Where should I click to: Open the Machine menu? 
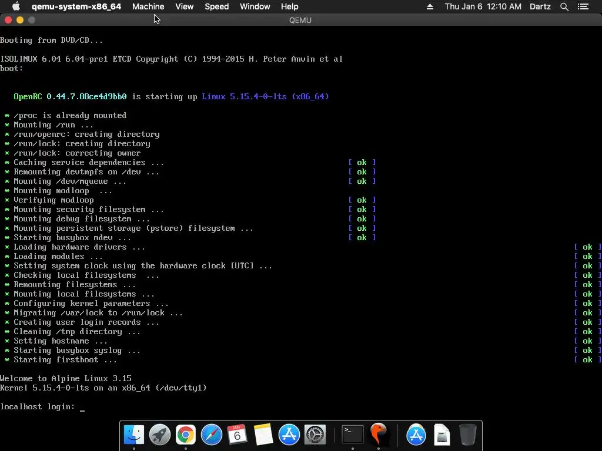tap(148, 6)
